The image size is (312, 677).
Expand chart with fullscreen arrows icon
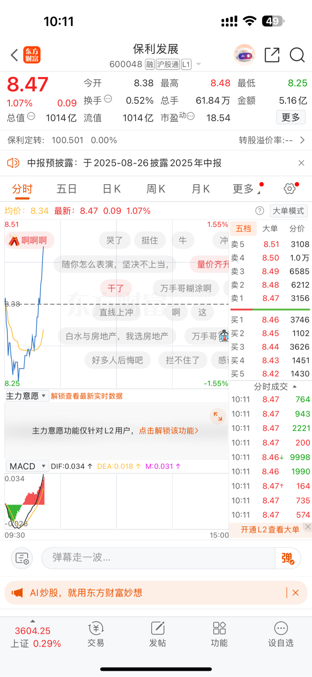point(218,416)
